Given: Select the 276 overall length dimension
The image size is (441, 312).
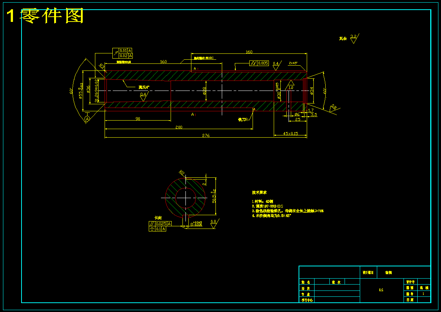Looking at the screenshot, I should pyautogui.click(x=206, y=136).
